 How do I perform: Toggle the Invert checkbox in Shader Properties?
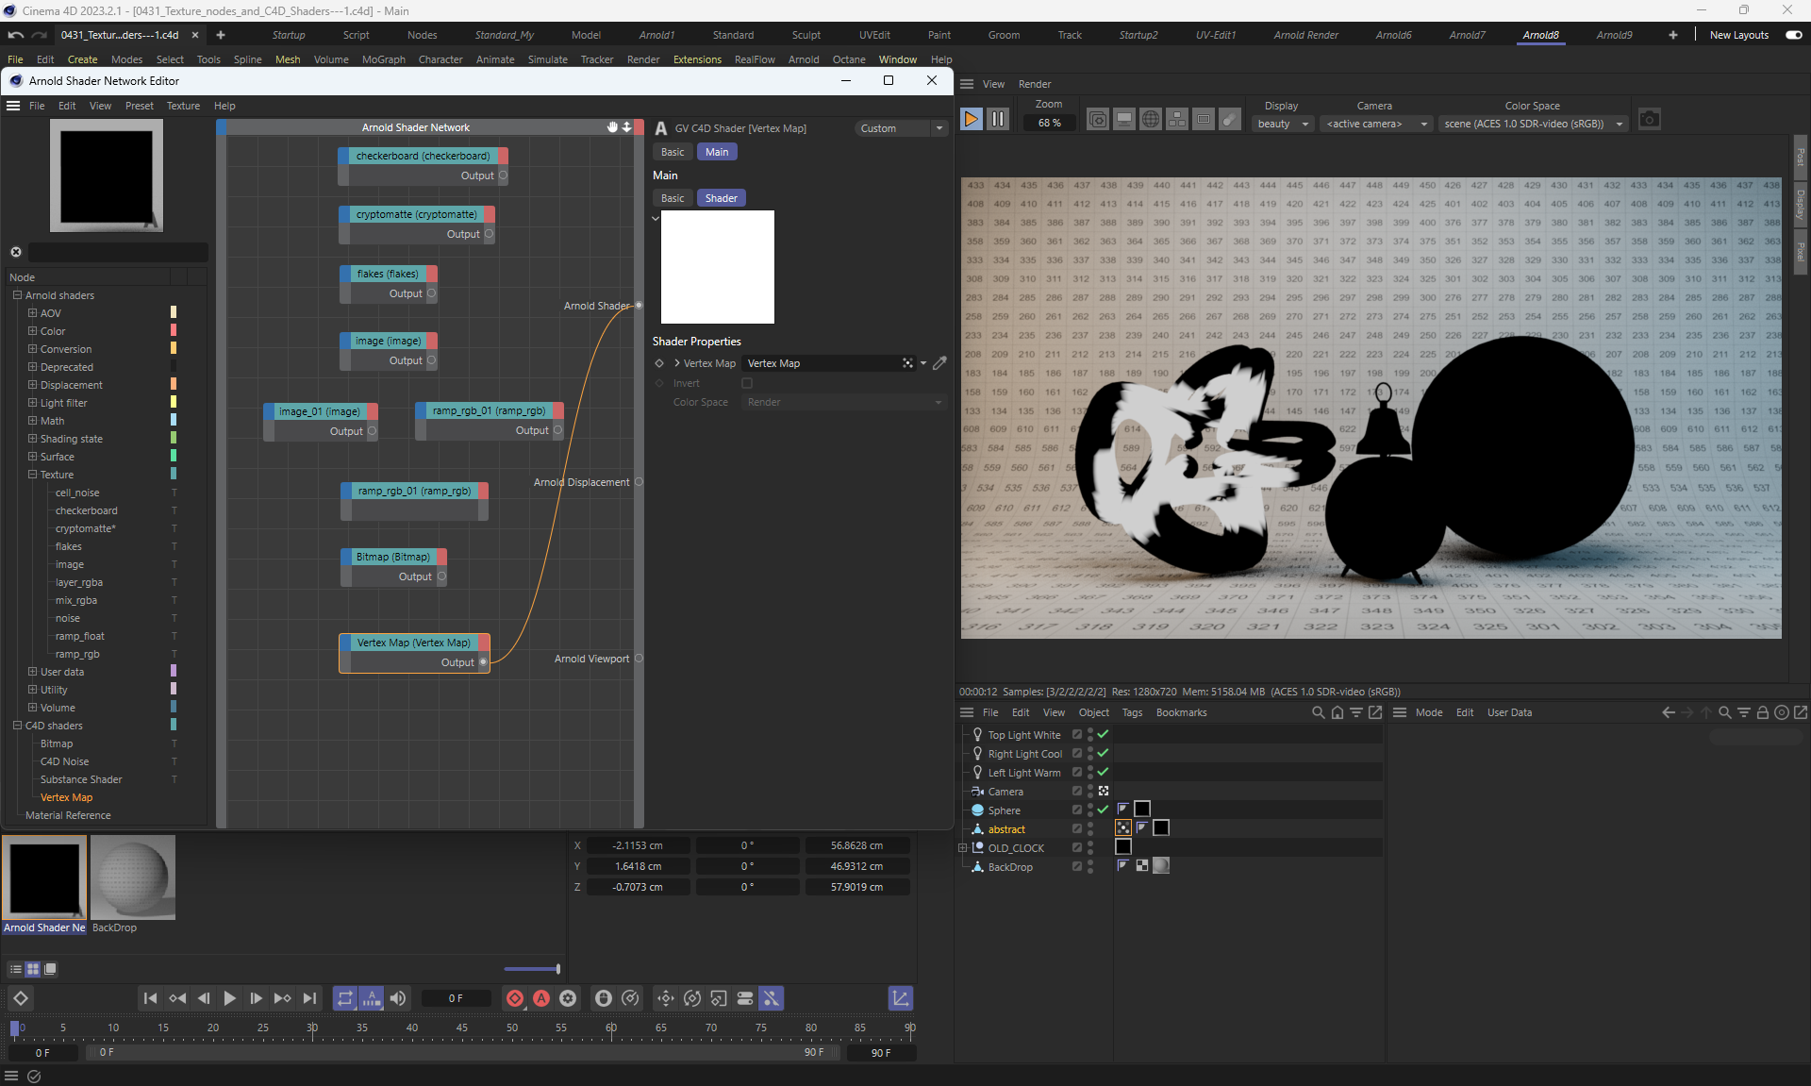[x=747, y=383]
